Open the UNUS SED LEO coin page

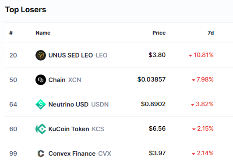click(x=71, y=55)
